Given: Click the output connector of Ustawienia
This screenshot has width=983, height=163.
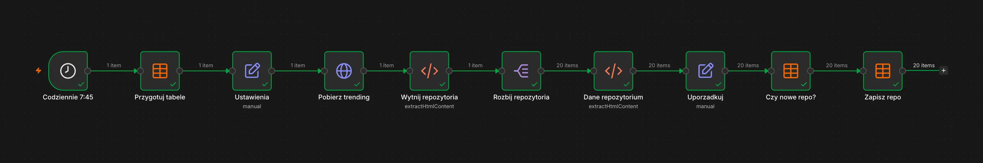Looking at the screenshot, I should coord(272,71).
